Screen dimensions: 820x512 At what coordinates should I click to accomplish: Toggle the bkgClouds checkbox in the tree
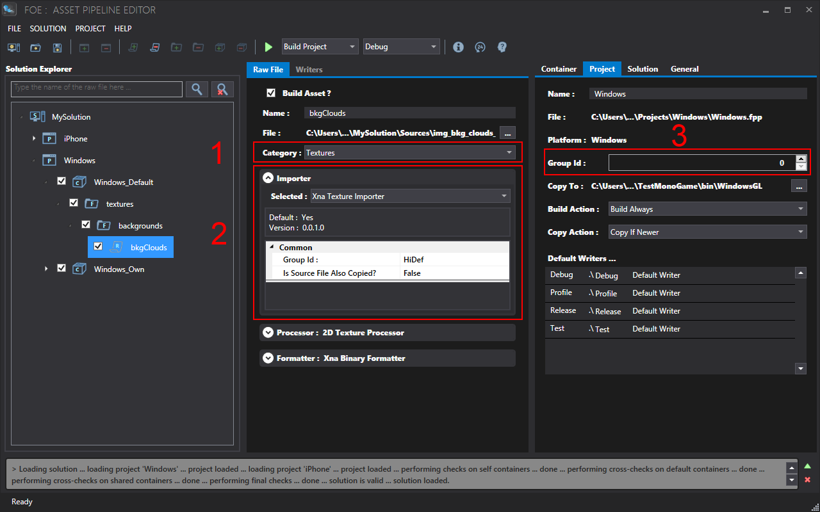tap(98, 247)
